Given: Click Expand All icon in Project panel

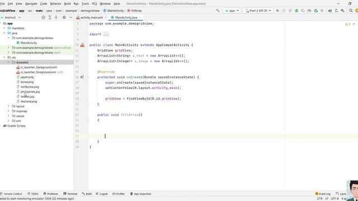Looking at the screenshot, I should (x=50, y=17).
